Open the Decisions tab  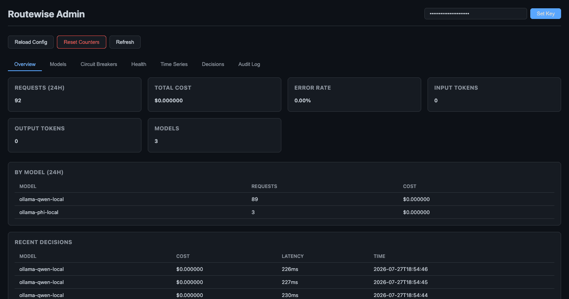pos(213,64)
